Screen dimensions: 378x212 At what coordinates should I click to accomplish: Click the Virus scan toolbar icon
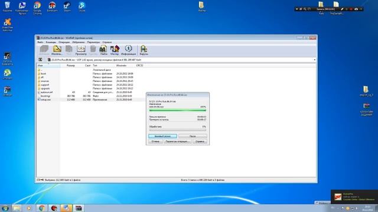(144, 50)
